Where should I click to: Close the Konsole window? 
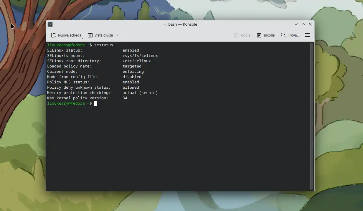310,24
